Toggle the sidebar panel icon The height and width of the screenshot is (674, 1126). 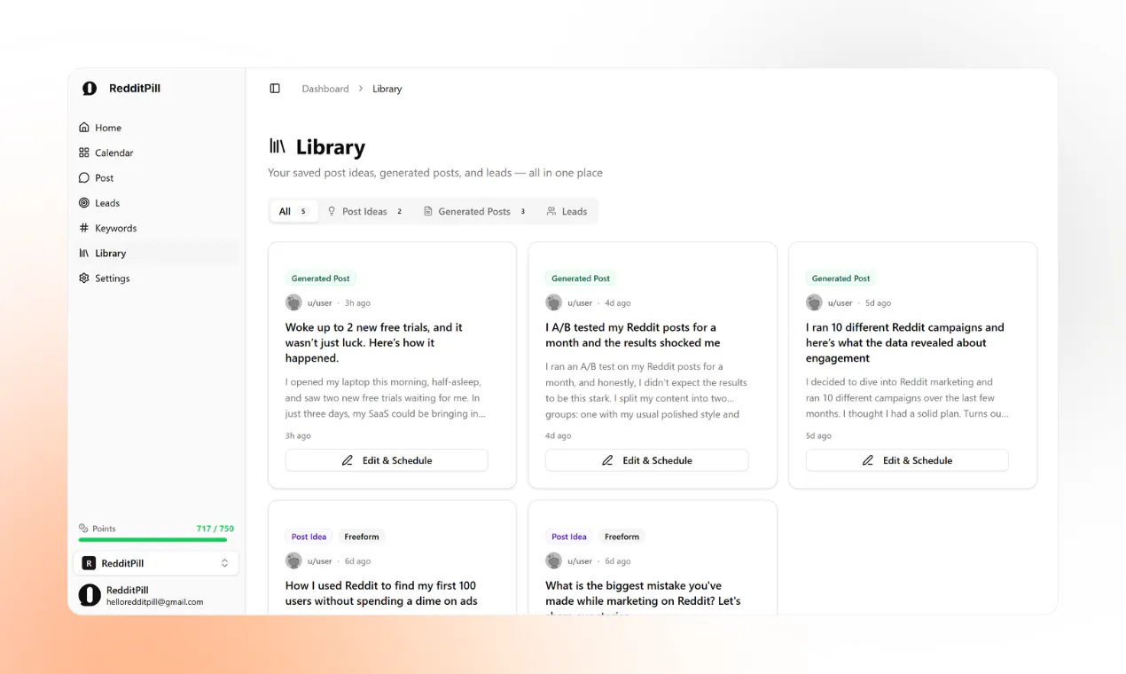coord(275,89)
